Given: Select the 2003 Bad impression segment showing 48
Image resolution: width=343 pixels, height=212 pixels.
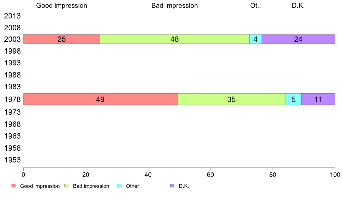Looking at the screenshot, I should click(175, 39).
